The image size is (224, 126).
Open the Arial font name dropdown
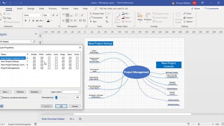click(x=41, y=15)
